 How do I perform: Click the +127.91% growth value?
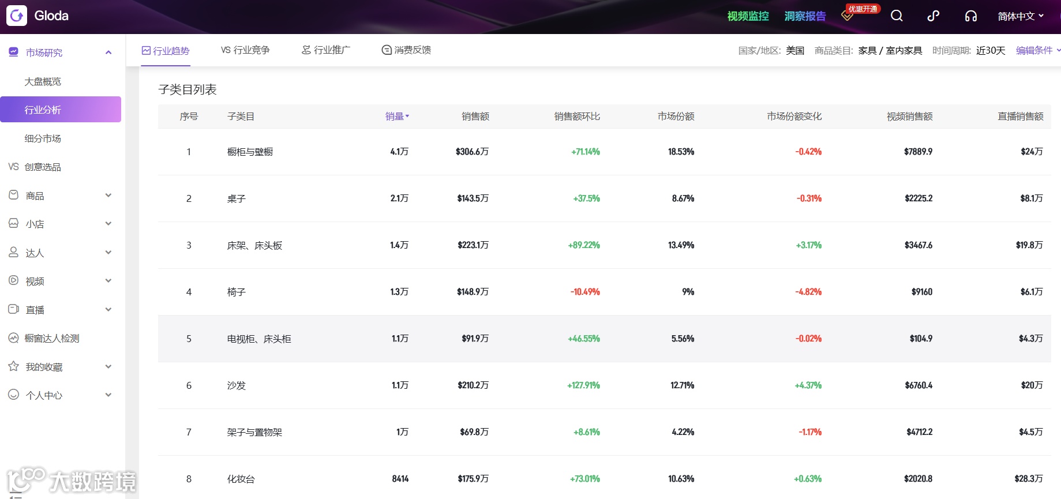click(583, 385)
